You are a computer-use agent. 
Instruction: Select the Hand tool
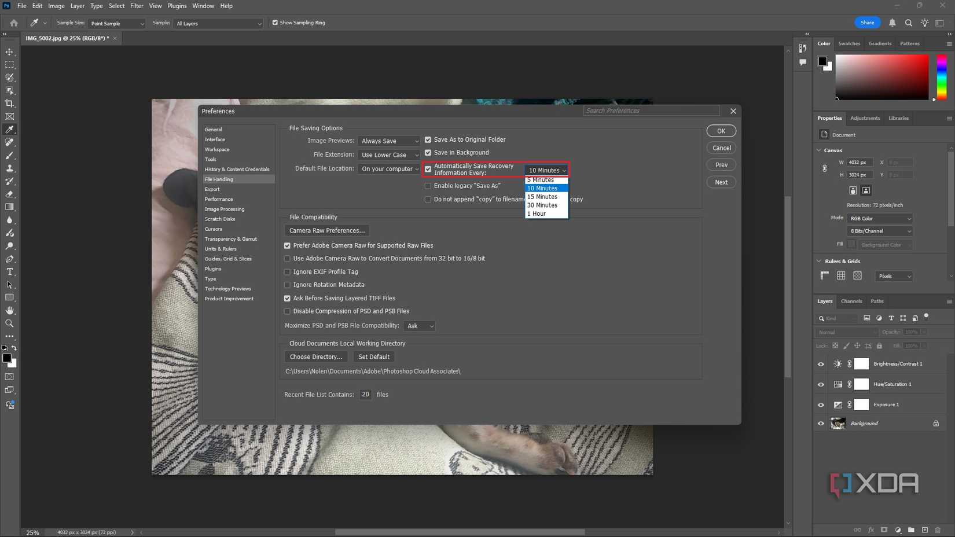(9, 310)
